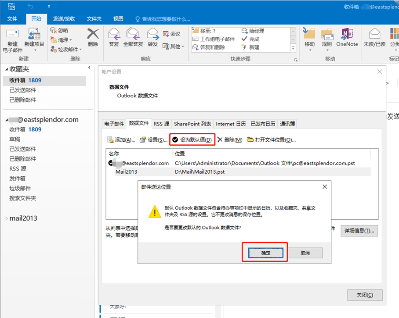Image resolution: width=399 pixels, height=318 pixels.
Task: Collapse the Favorites section
Action: coord(7,69)
